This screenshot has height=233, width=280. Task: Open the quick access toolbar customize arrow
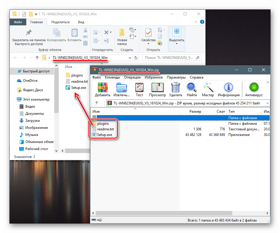(x=36, y=14)
